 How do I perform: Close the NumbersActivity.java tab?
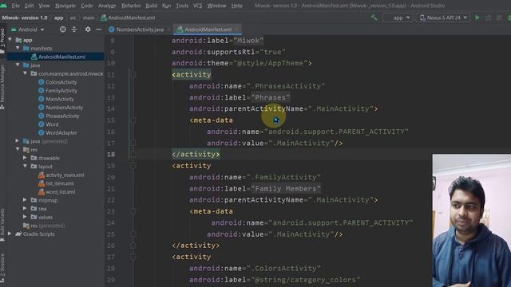[168, 29]
